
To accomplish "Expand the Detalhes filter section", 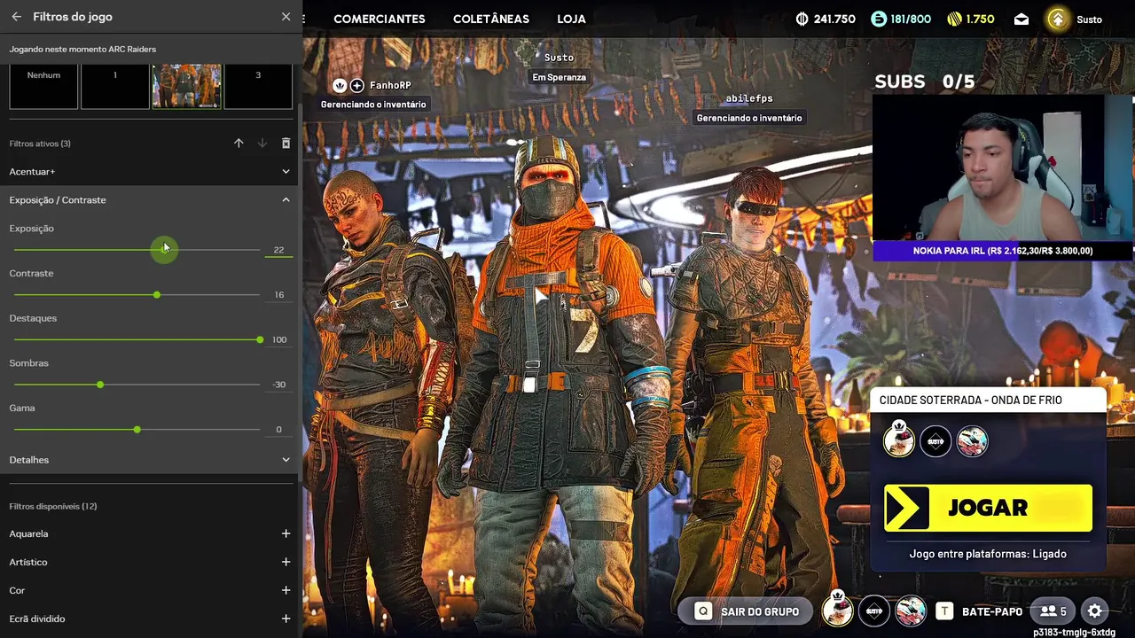I will [286, 460].
